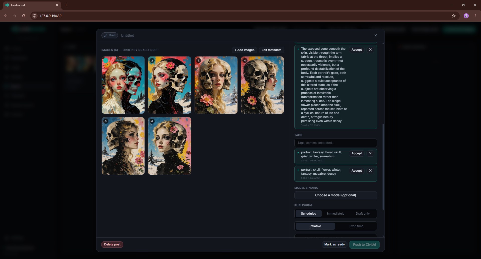The height and width of the screenshot is (259, 481).
Task: Click the side panel vertical scrollbar
Action: (383, 167)
